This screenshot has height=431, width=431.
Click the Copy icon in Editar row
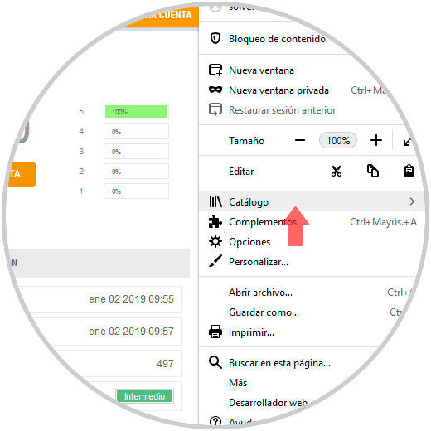point(373,171)
